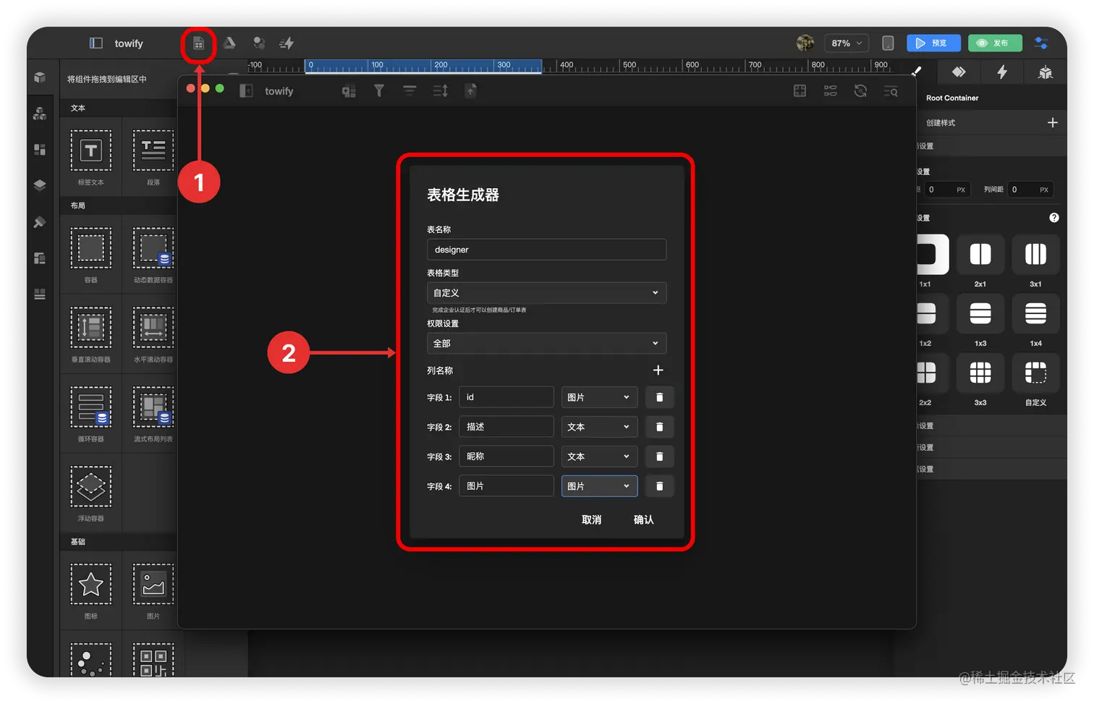The width and height of the screenshot is (1094, 704).
Task: Select the layers stack icon in left rail
Action: coord(40,185)
